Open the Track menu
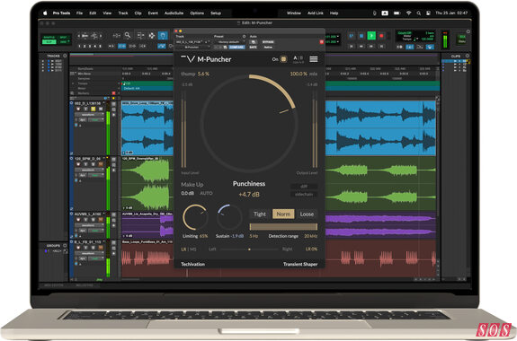517x341 pixels. 123,13
